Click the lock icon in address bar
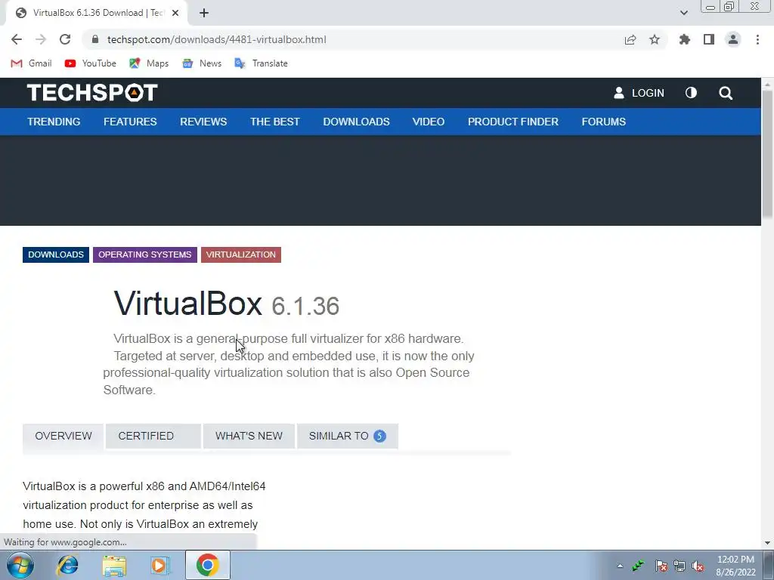This screenshot has width=774, height=580. tap(96, 39)
